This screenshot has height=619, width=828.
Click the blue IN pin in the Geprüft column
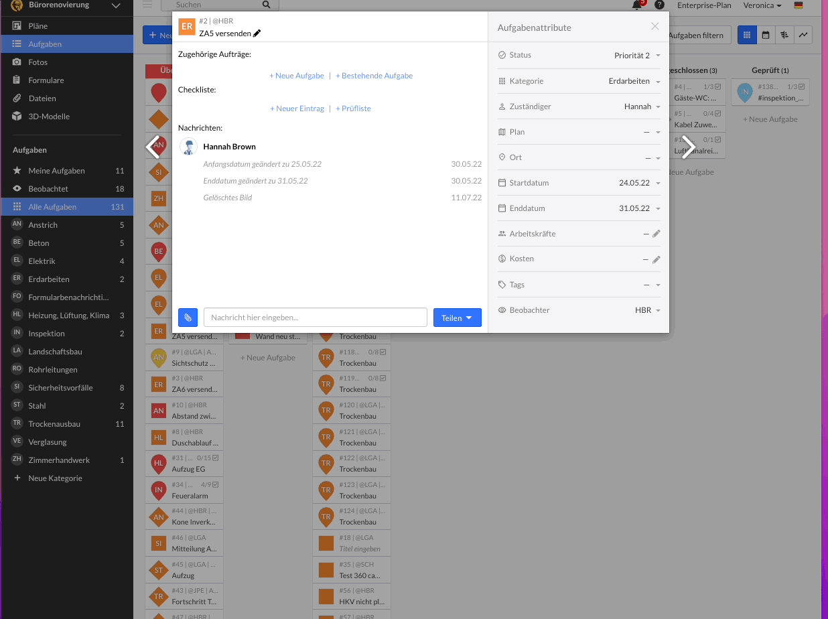pos(744,92)
